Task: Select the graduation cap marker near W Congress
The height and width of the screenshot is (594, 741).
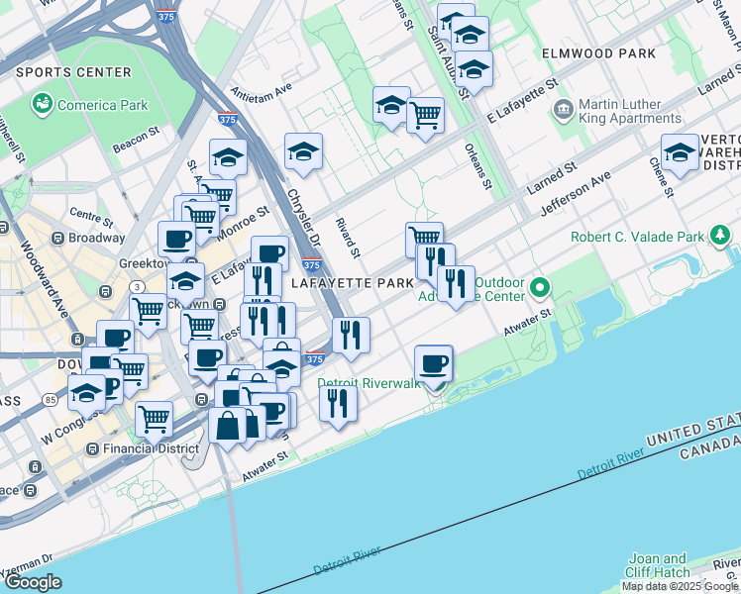Action: click(86, 396)
